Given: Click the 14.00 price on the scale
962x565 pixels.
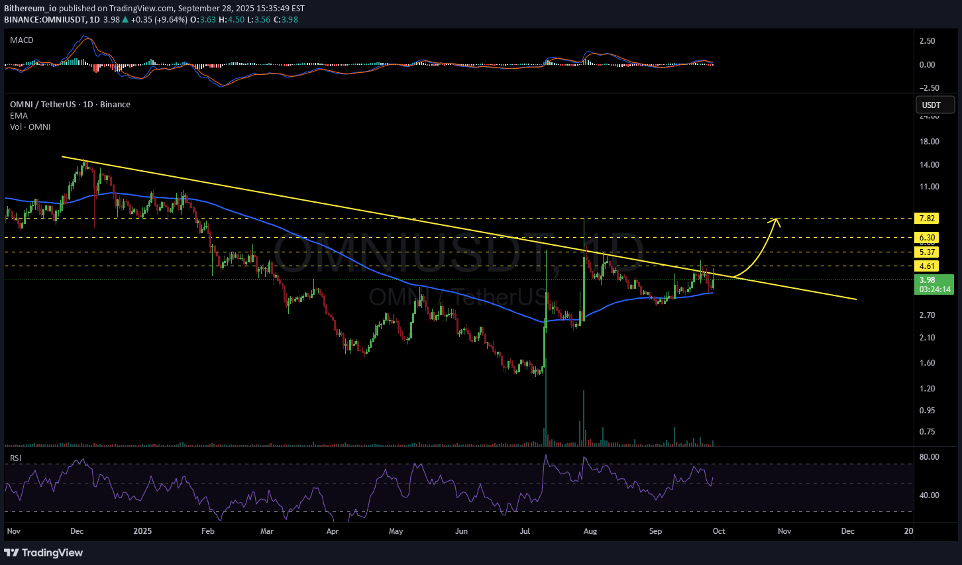Looking at the screenshot, I should click(929, 165).
